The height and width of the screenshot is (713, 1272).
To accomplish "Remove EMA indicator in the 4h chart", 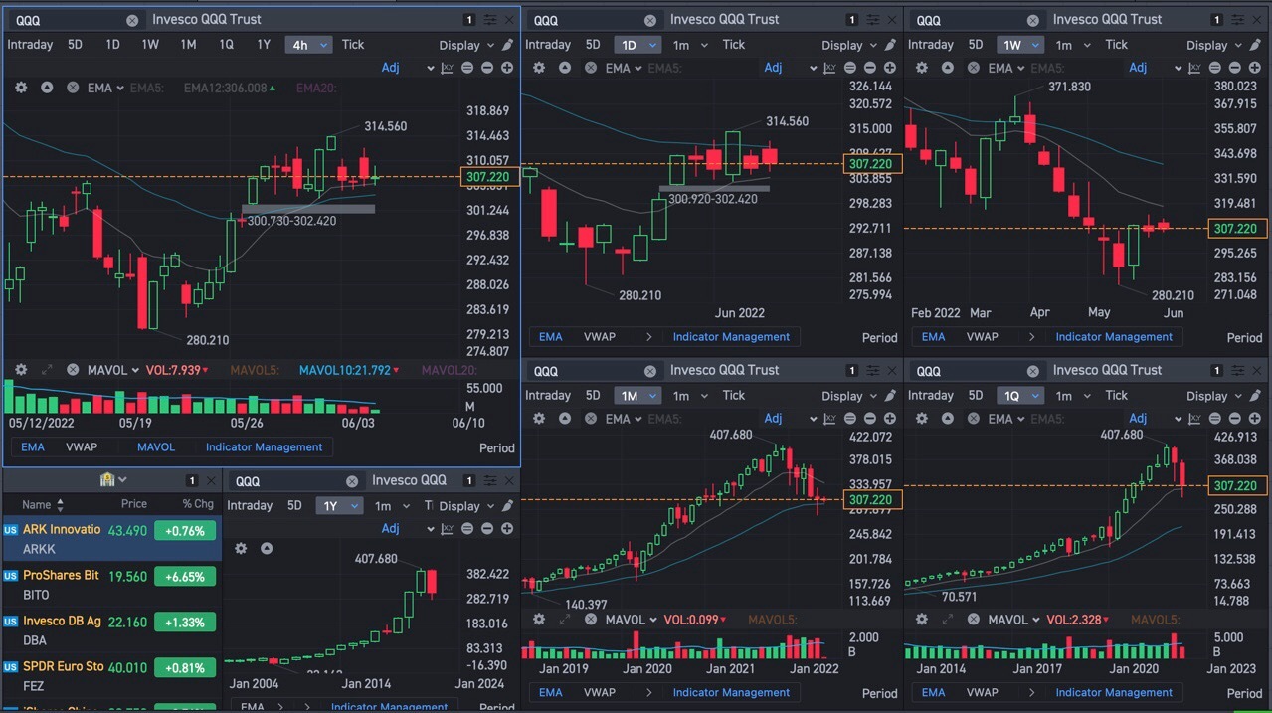I will coord(73,88).
